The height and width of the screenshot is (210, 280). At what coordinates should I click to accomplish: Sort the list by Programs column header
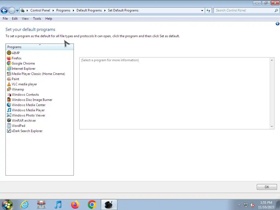click(40, 47)
